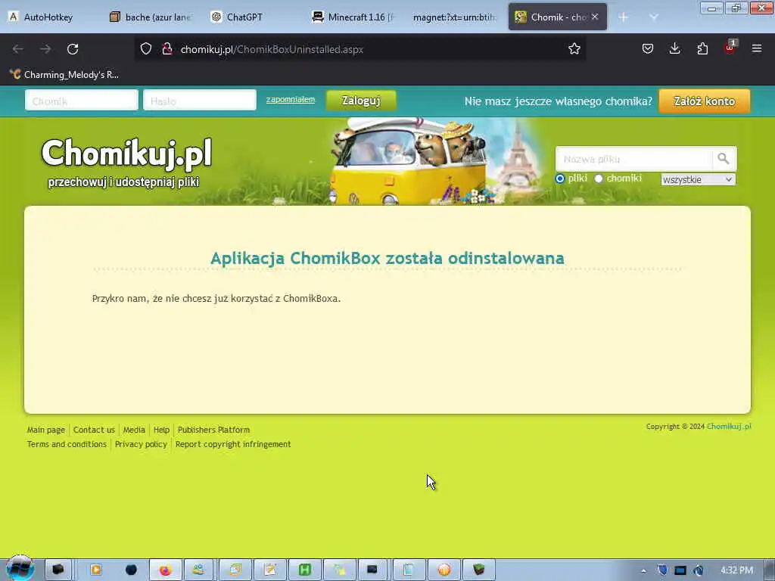This screenshot has width=775, height=581.
Task: Show hidden system tray icons arrow
Action: 643,571
